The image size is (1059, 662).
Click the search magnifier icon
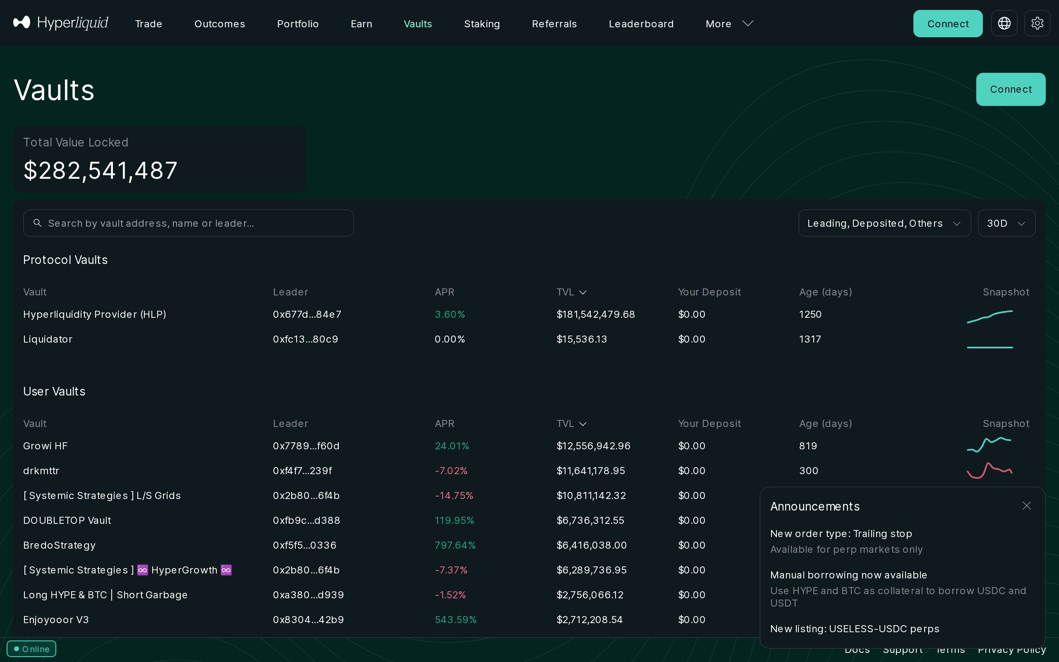tap(38, 223)
